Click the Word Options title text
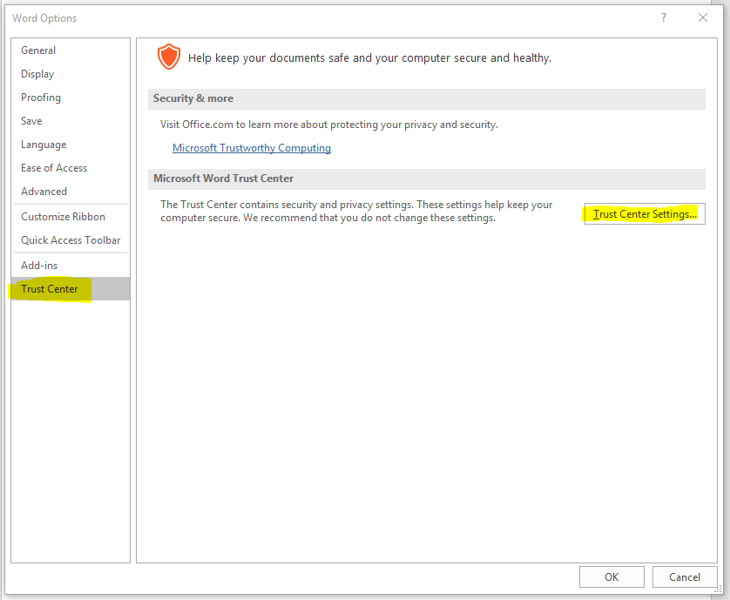The width and height of the screenshot is (730, 600). click(44, 18)
